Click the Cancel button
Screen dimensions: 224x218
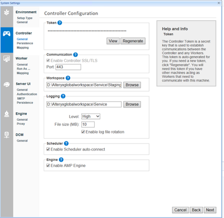click(180, 210)
